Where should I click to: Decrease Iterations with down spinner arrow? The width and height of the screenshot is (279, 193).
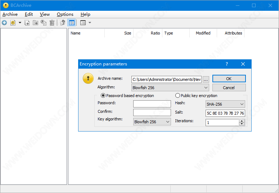(x=242, y=124)
